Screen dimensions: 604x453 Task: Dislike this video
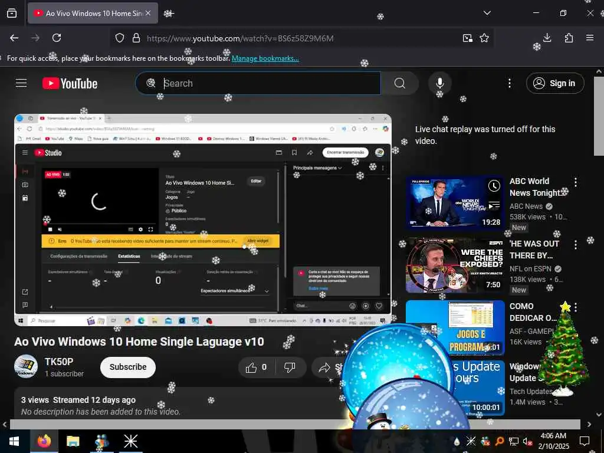(x=290, y=367)
